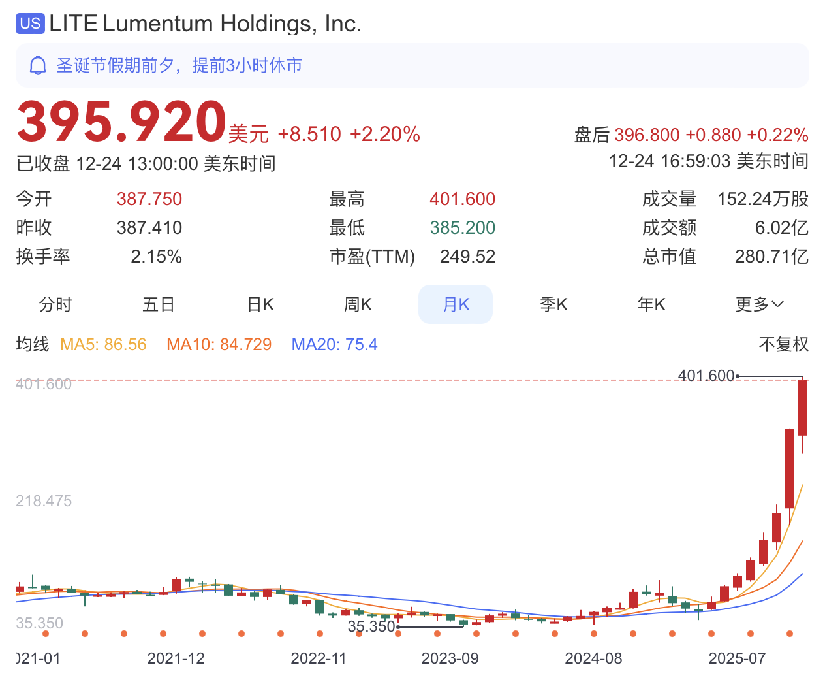Click the US market badge icon
Image resolution: width=825 pixels, height=682 pixels.
coord(30,24)
